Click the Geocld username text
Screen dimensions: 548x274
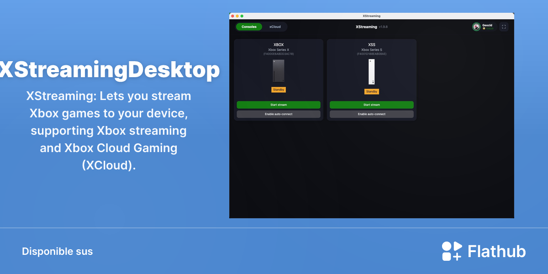coord(487,26)
